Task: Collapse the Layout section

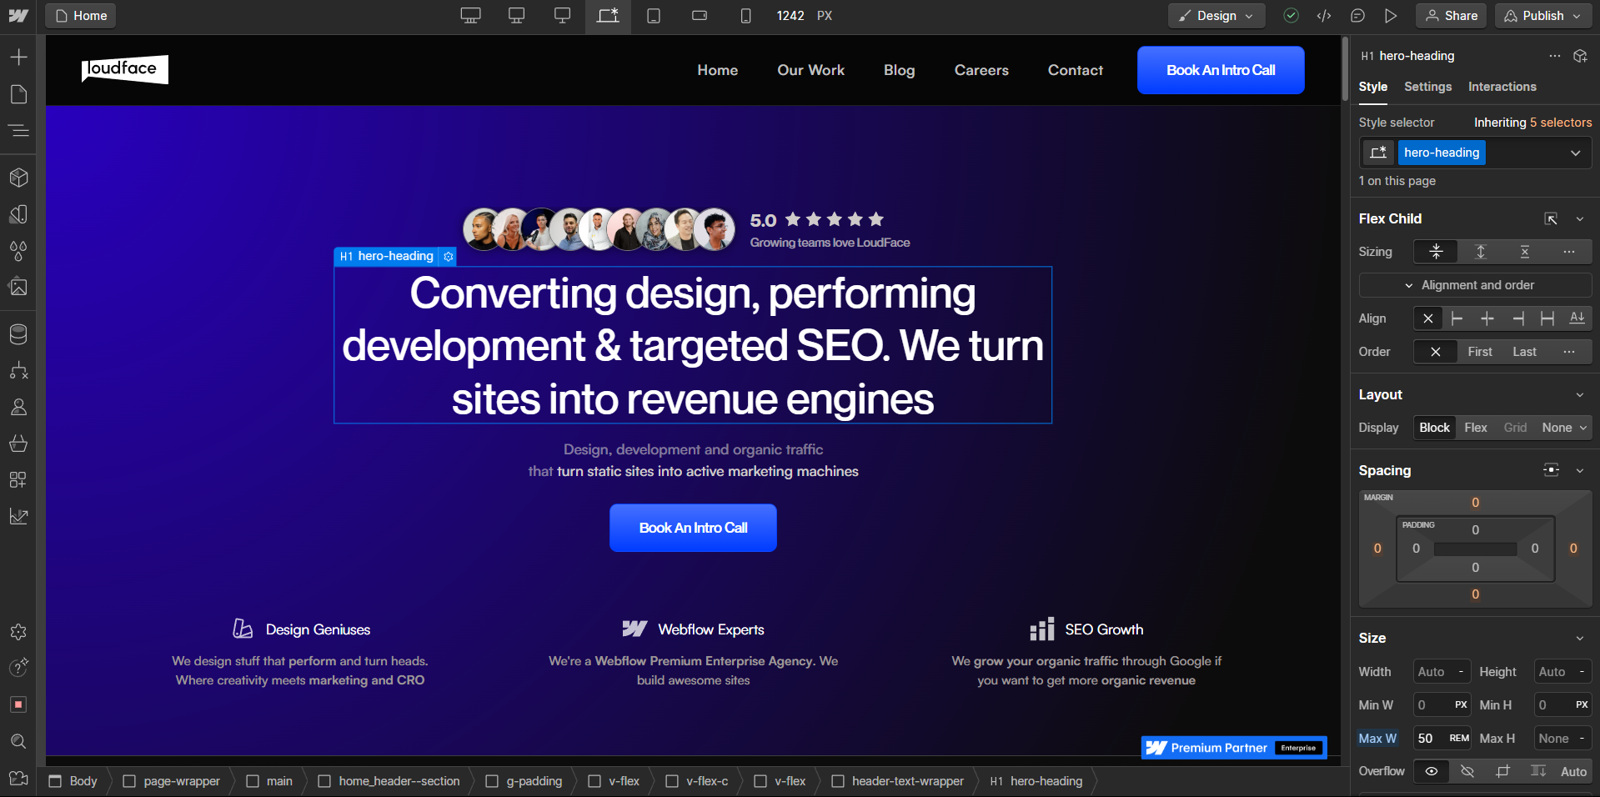Action: (x=1580, y=395)
